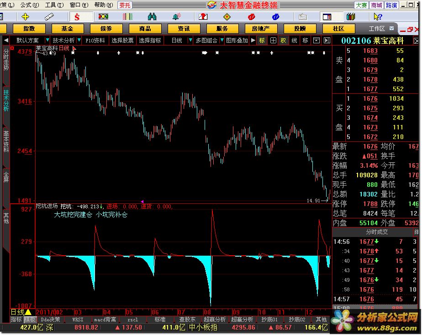422x335 pixels.
Task: Click the window restore panel icon
Action: pos(316,41)
